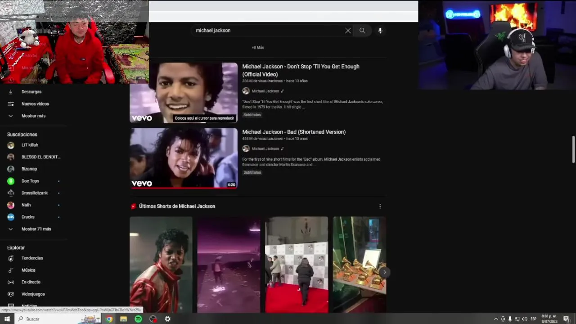576x324 pixels.
Task: Open the golden Grammy trophies short
Action: point(360,265)
